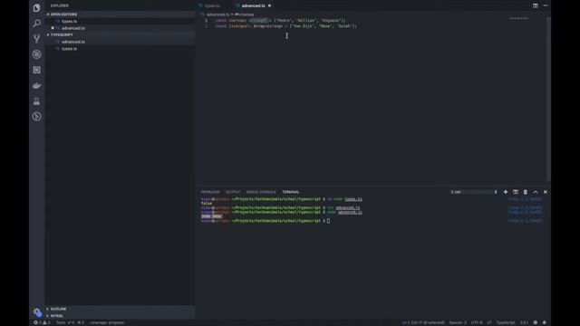This screenshot has width=580, height=326.
Task: Open the Explorer view icon
Action: click(36, 8)
